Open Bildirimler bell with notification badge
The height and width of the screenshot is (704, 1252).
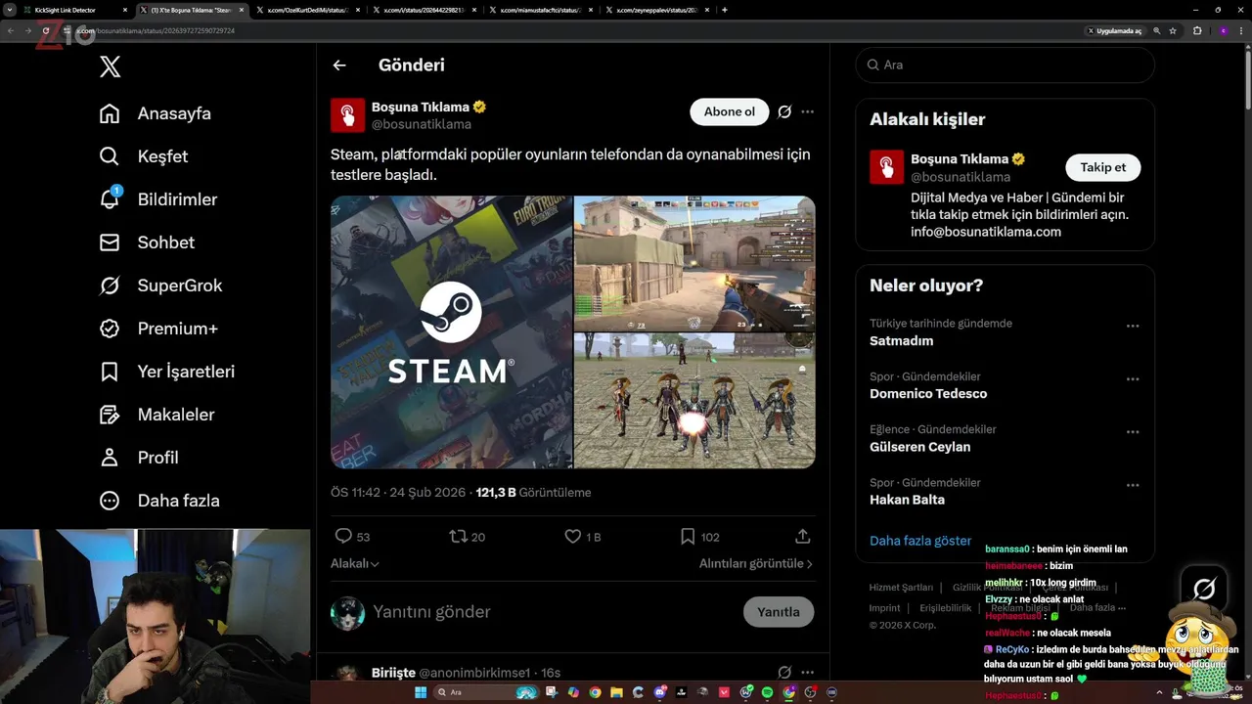pos(111,198)
